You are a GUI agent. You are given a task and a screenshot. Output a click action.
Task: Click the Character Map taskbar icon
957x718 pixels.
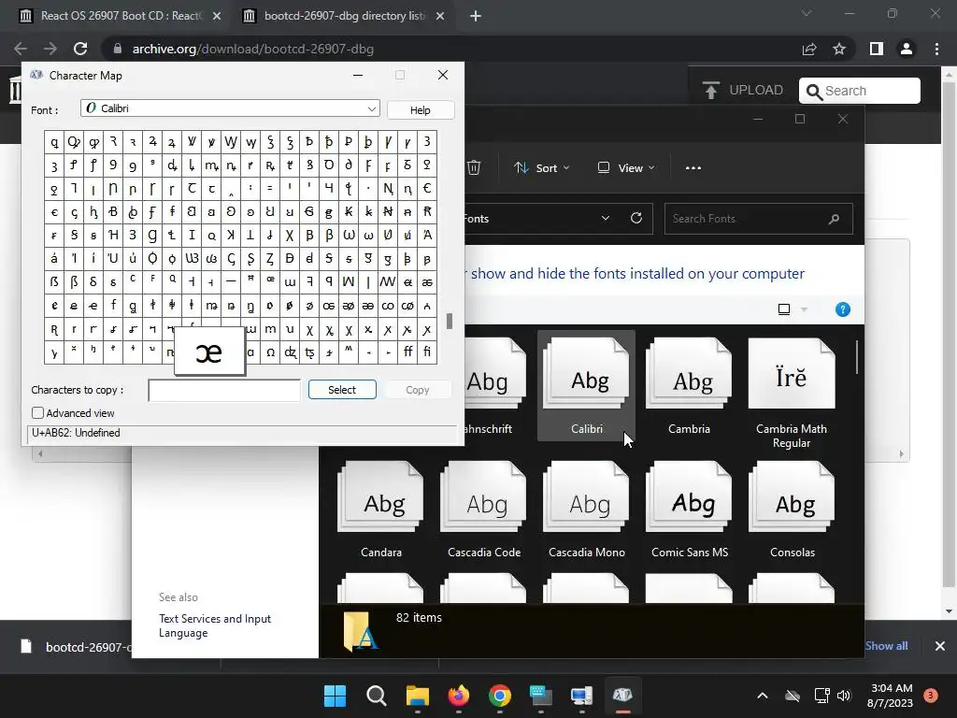[x=622, y=696]
